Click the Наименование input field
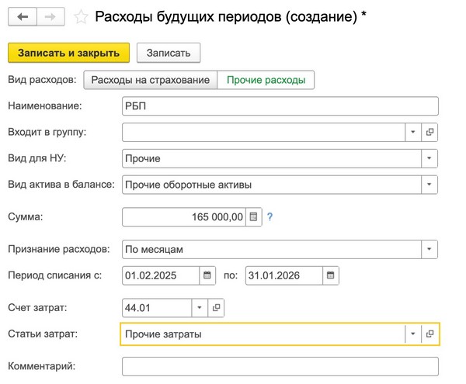The image size is (466, 384). 280,106
